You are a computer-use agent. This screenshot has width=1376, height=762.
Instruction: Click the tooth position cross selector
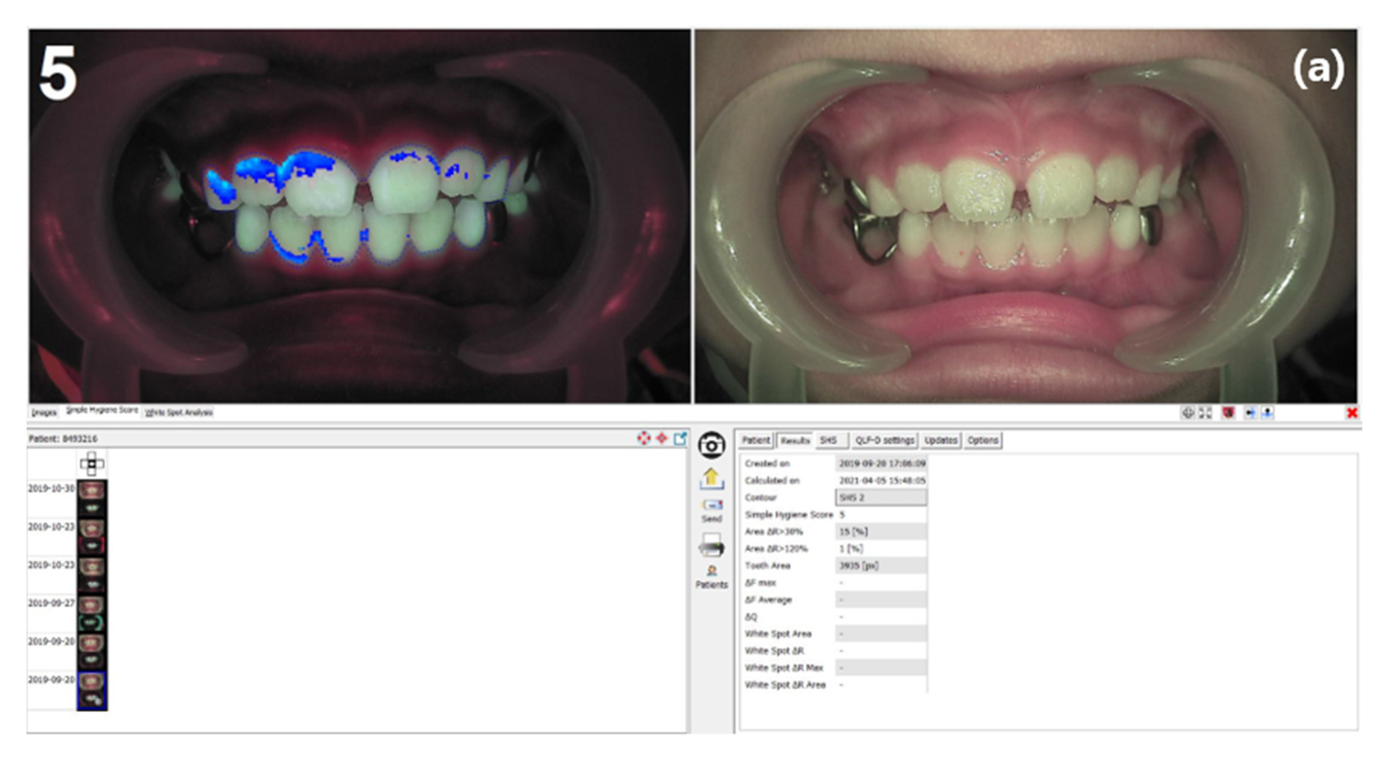(92, 464)
